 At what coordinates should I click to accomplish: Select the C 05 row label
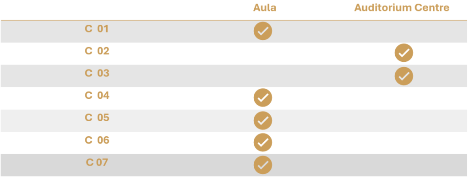tap(97, 118)
